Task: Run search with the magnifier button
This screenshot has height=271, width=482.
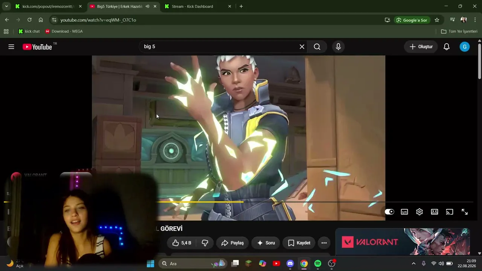Action: pos(317,47)
